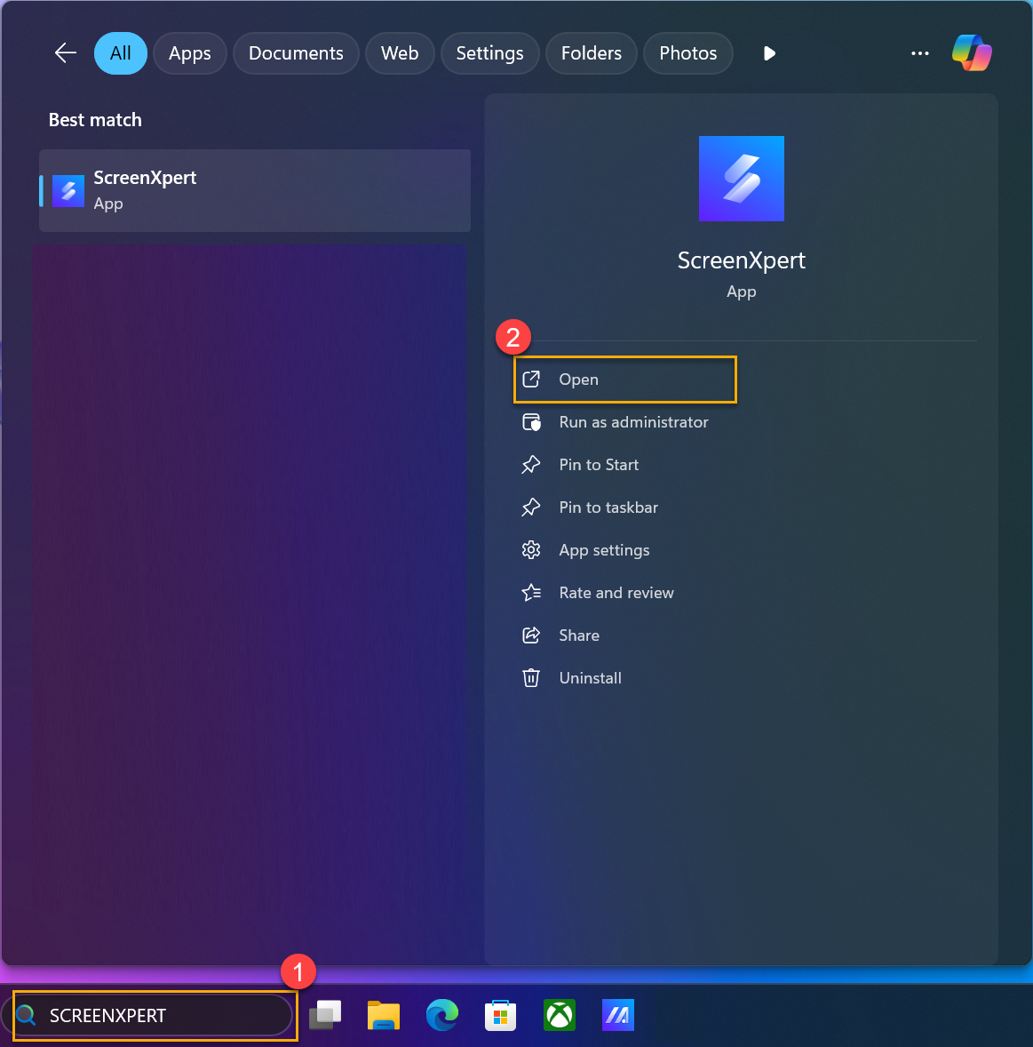Launch Microsoft Edge from the taskbar
1033x1047 pixels.
tap(442, 1016)
